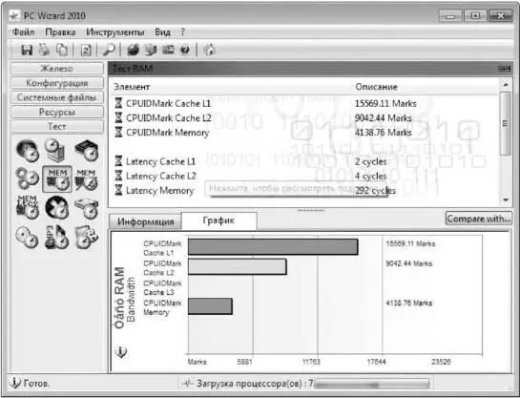Run the hard drive with stopwatch benchmark
This screenshot has height=398, width=520.
[86, 208]
